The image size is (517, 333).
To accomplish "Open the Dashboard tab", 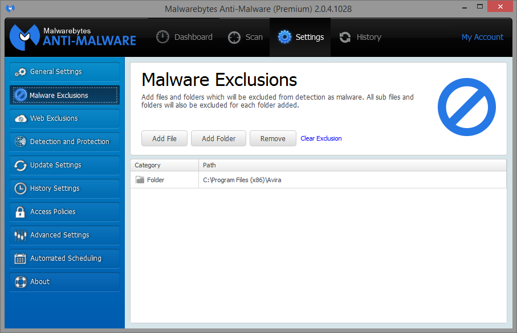I will pyautogui.click(x=184, y=37).
